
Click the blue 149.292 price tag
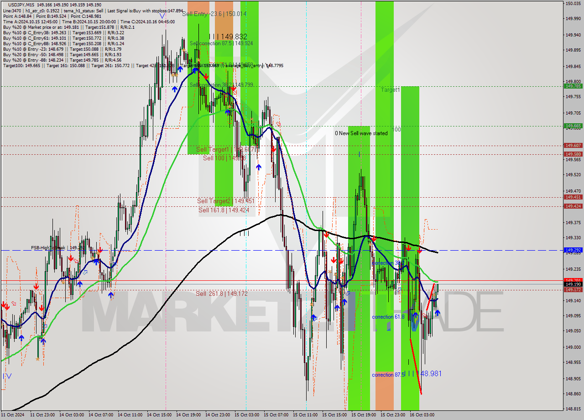(x=573, y=250)
